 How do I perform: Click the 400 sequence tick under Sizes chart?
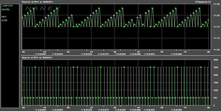pos(209,108)
